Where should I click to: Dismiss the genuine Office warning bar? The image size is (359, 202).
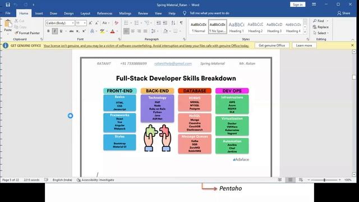[352, 45]
